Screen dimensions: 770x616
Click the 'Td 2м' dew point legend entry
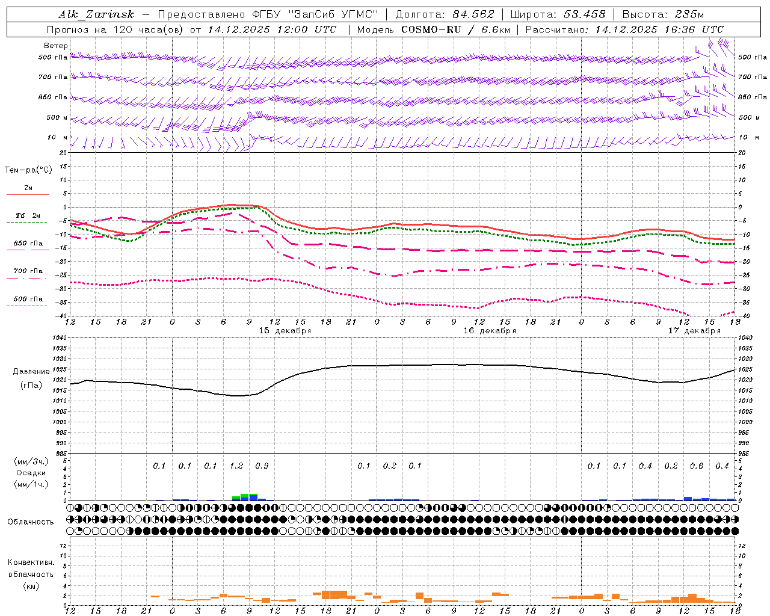tap(28, 218)
